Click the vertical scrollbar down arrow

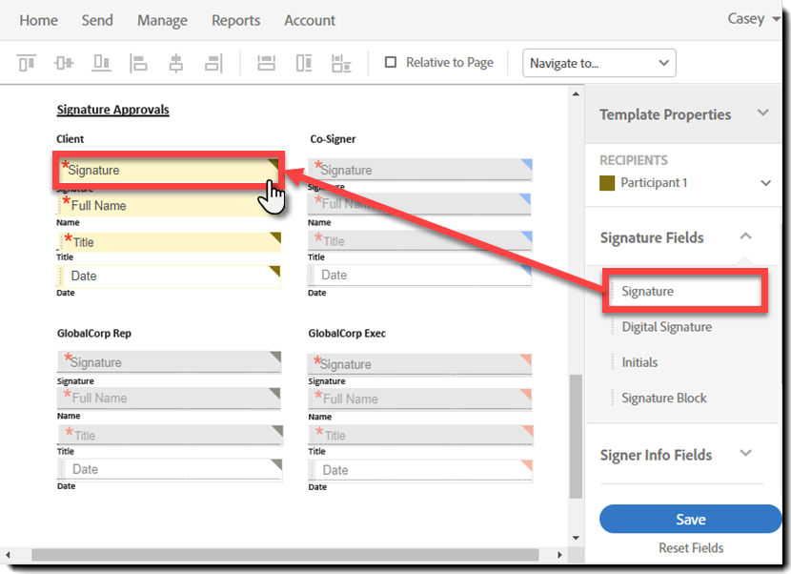576,538
